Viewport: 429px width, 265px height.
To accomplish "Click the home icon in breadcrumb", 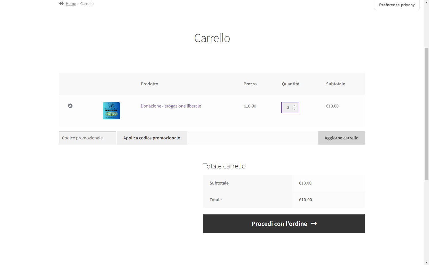I will [x=61, y=3].
